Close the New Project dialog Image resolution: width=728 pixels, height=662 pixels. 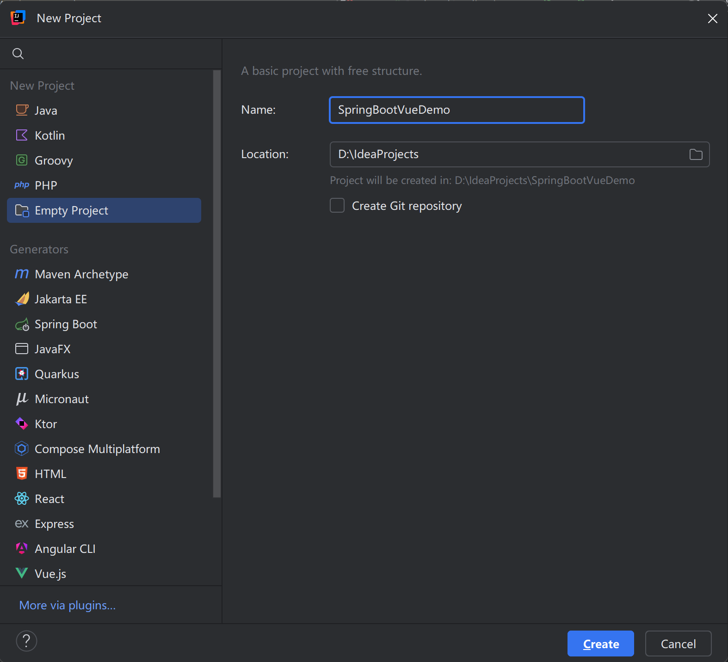tap(712, 18)
